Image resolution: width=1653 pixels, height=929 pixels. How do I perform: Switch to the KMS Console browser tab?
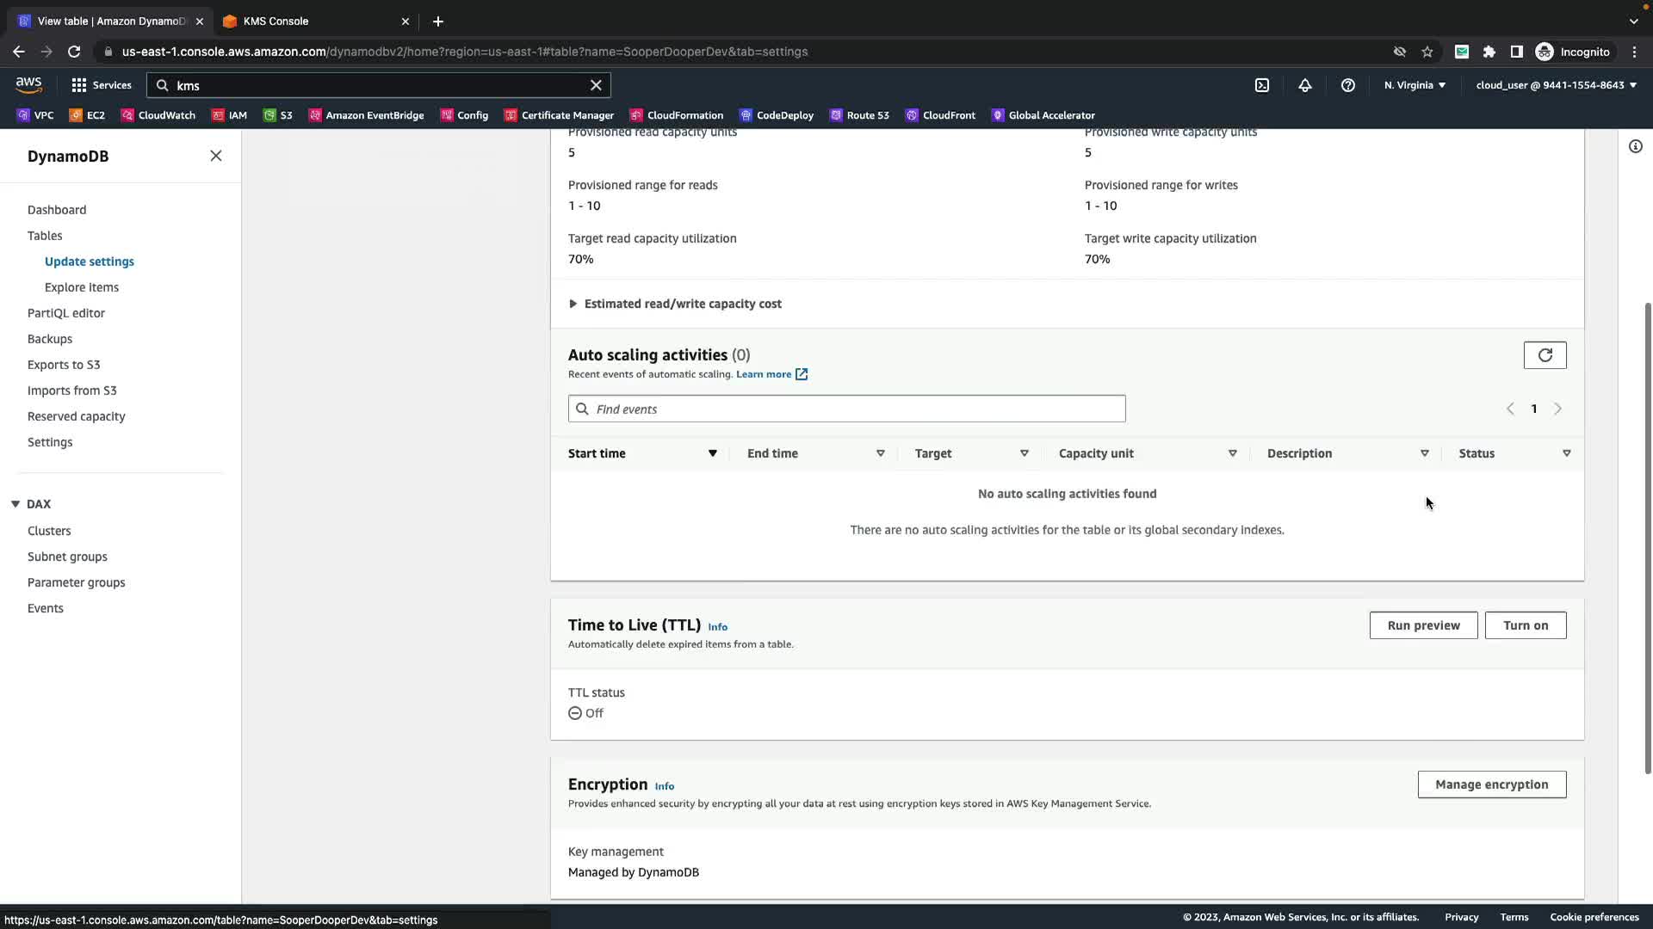point(275,21)
